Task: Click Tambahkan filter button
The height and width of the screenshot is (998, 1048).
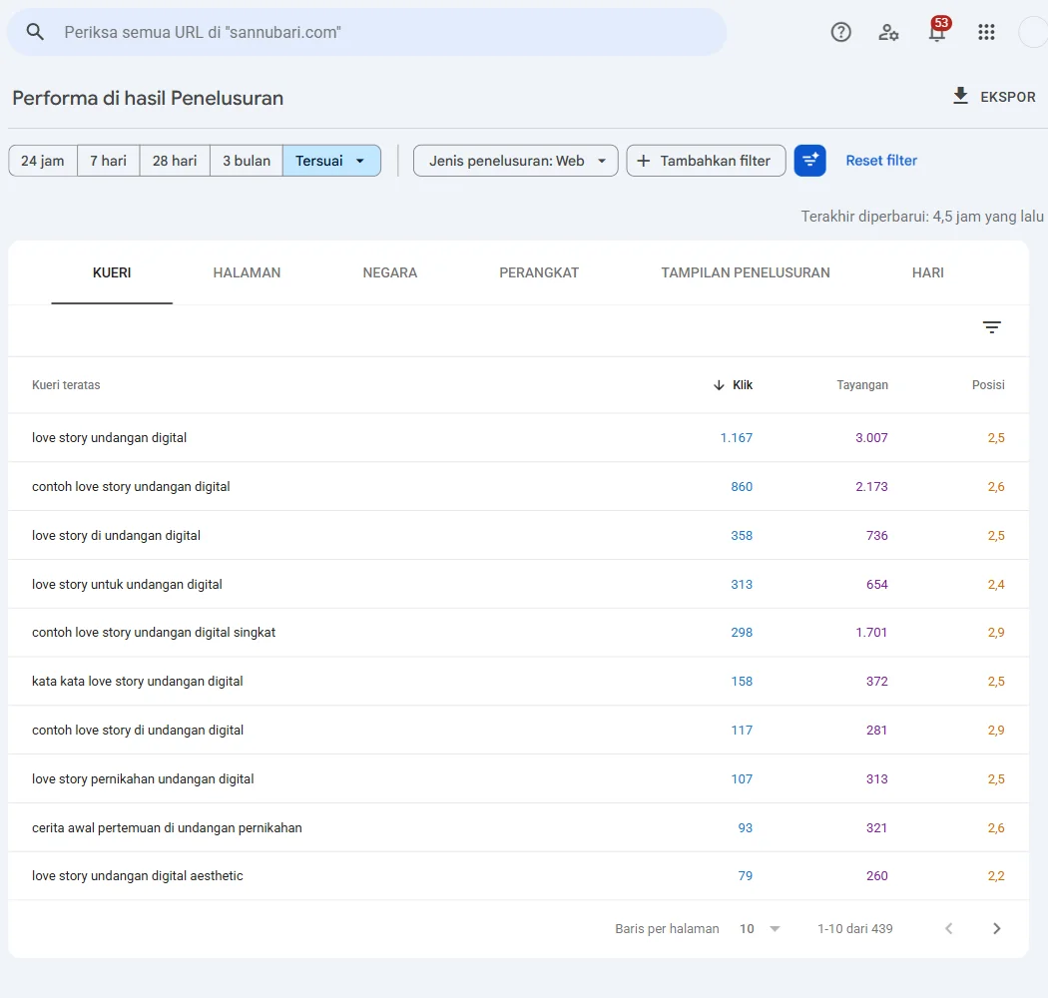Action: 706,161
